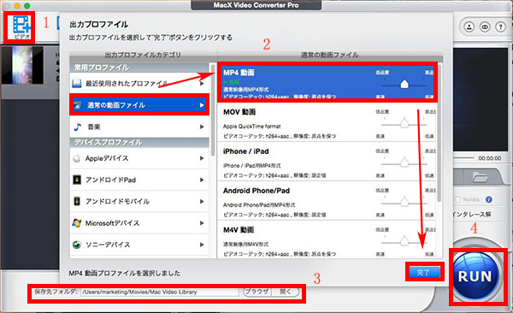Click the Sony device icon
513x313 pixels.
tap(77, 245)
